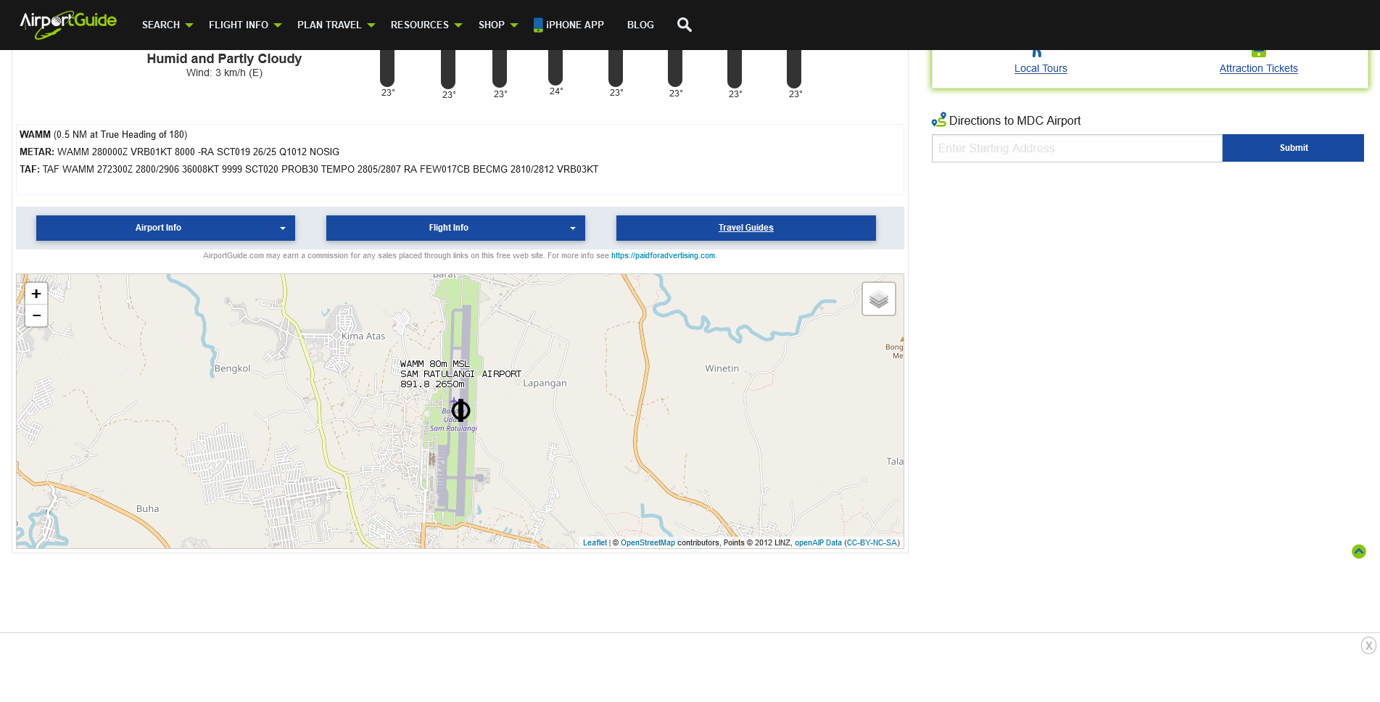Open the Travel Guides button
This screenshot has height=702, width=1380.
(745, 228)
